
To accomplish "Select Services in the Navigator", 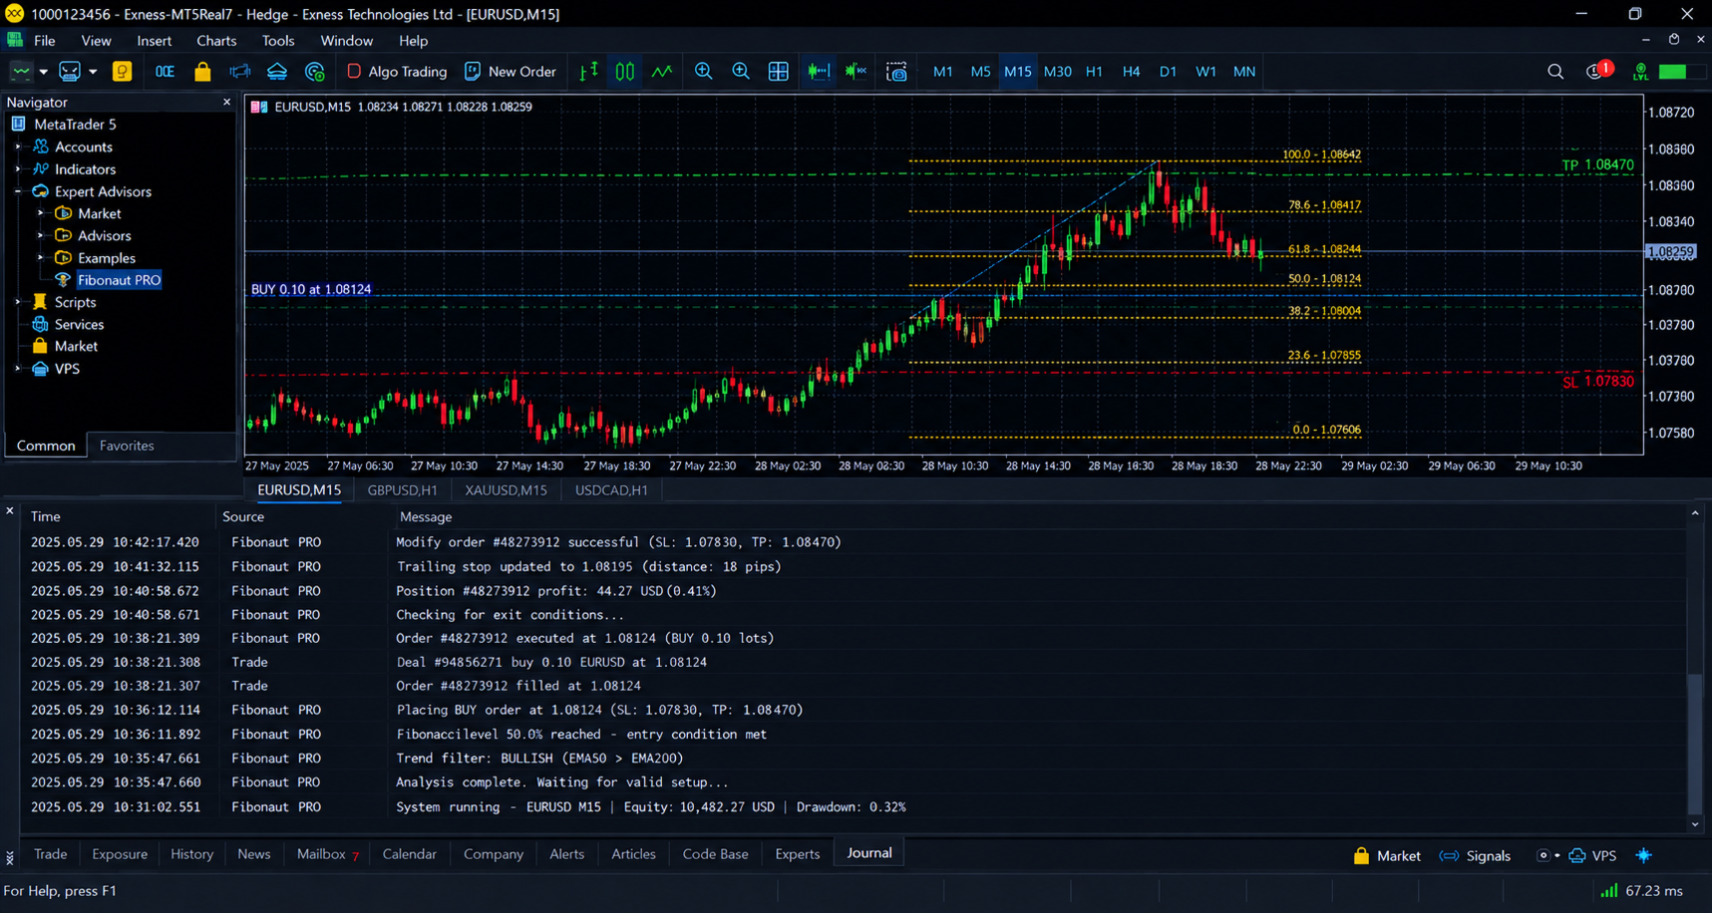I will [79, 324].
